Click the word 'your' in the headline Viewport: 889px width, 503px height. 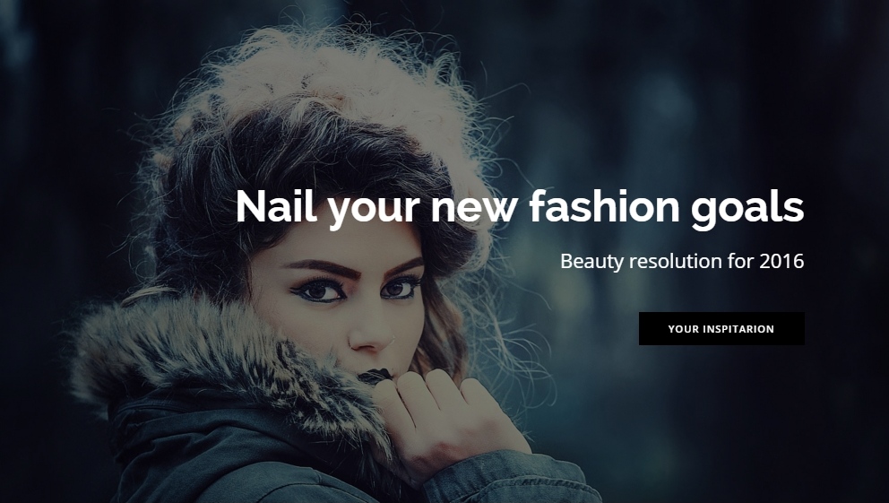click(374, 210)
